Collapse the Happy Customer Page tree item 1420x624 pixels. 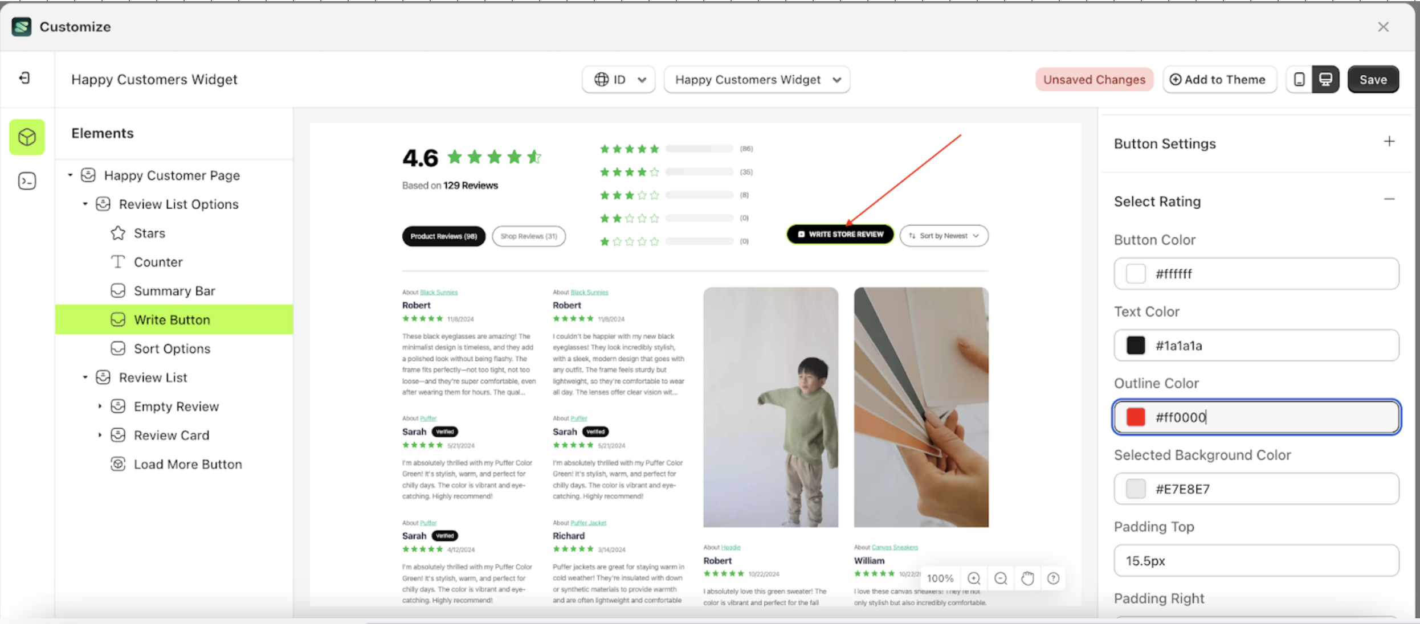click(71, 175)
